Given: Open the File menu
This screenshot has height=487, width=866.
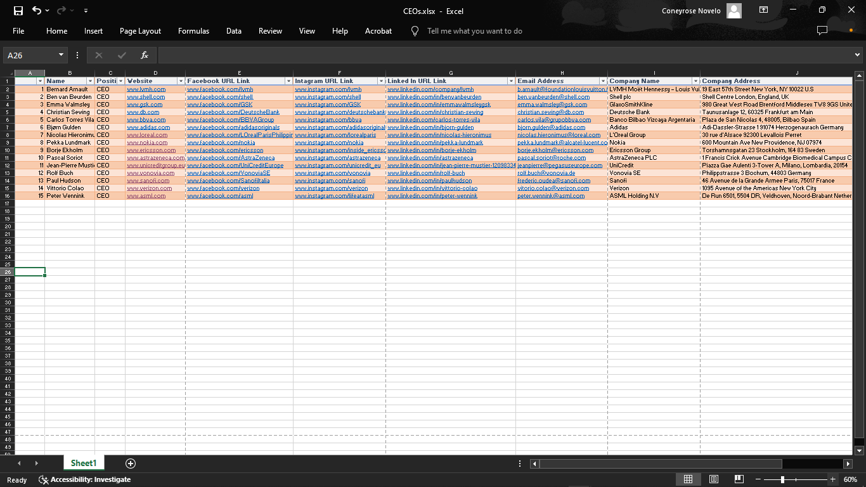Looking at the screenshot, I should pyautogui.click(x=18, y=31).
